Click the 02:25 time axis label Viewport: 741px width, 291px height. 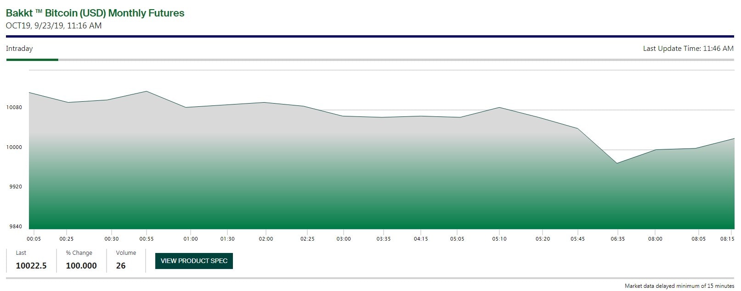pyautogui.click(x=307, y=239)
